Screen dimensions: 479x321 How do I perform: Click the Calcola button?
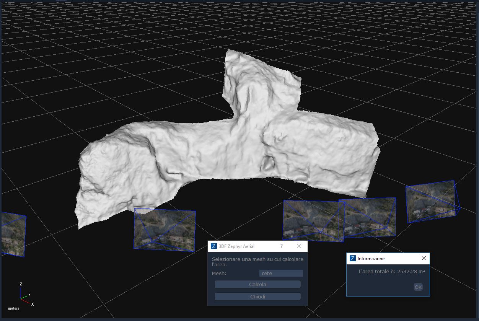pyautogui.click(x=257, y=284)
